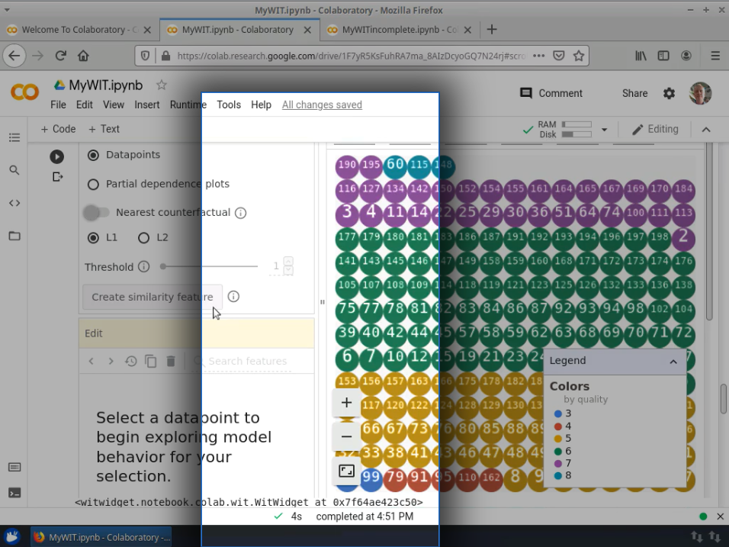Open the page actions ellipsis in URL bar

(539, 56)
